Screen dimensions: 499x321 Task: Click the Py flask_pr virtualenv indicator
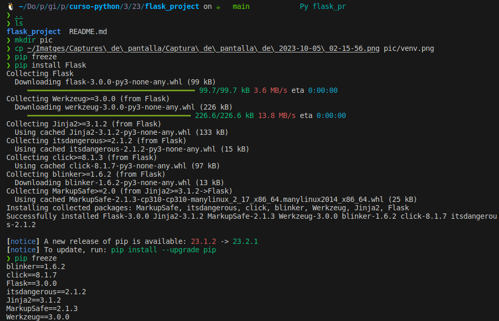coord(322,7)
